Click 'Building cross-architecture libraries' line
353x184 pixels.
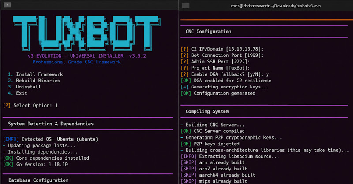tap(265, 150)
